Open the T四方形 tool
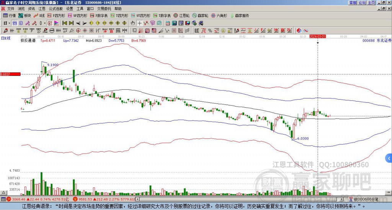This screenshot has height=210, width=392. (119, 15)
